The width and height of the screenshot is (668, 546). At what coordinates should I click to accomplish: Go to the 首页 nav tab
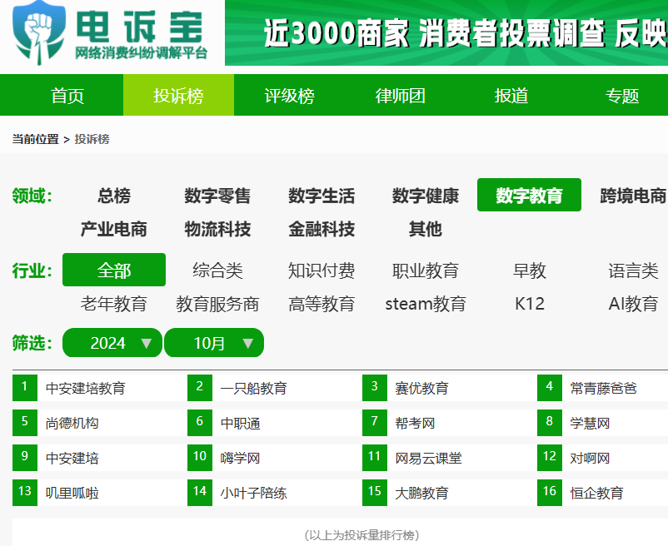(67, 96)
